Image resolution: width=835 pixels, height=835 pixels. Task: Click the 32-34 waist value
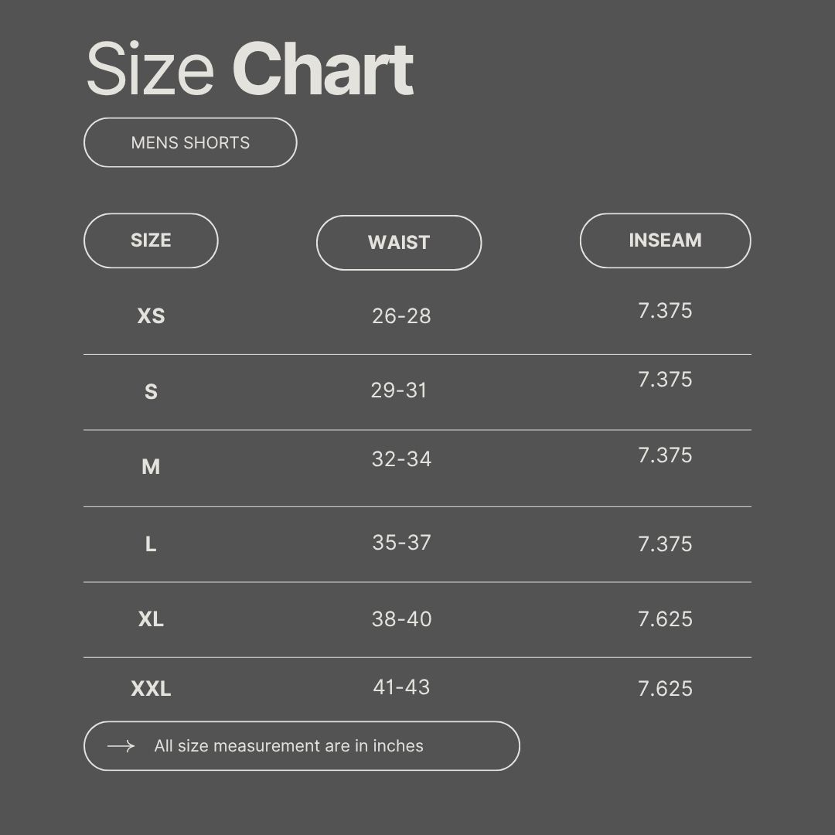tap(401, 459)
